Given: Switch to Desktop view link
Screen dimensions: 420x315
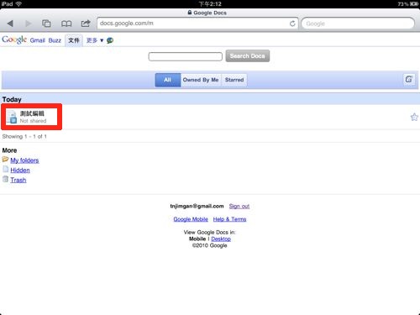Looking at the screenshot, I should [221, 239].
